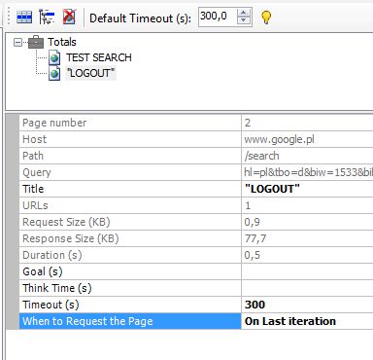Edit the Title value "LOGOUT"

click(272, 189)
